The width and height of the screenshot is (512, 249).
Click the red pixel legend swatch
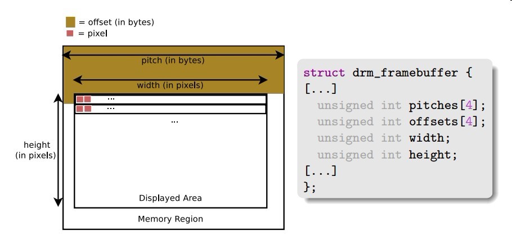[x=70, y=33]
